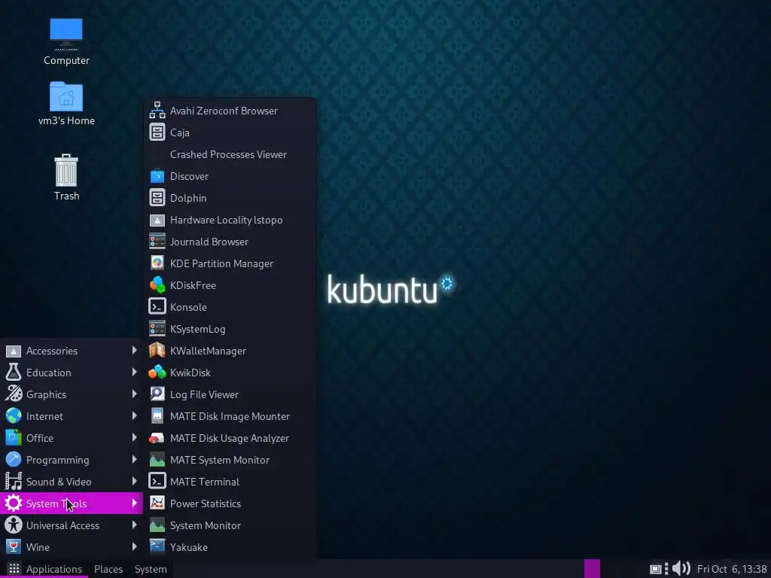Expand the Office submenu arrow
The image size is (771, 578).
click(x=134, y=437)
